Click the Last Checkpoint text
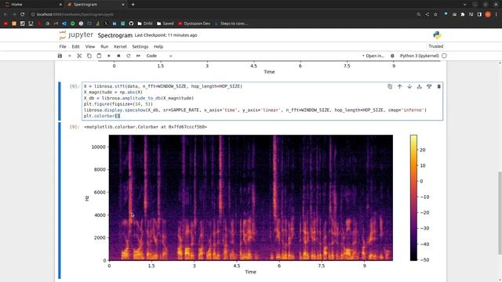The width and height of the screenshot is (502, 282). 166,35
